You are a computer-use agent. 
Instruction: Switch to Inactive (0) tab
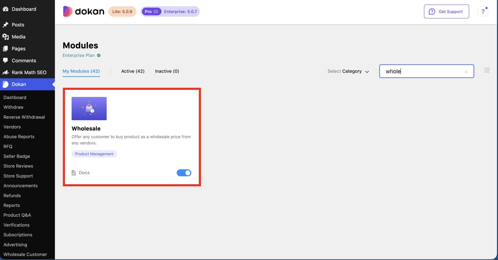pos(167,71)
